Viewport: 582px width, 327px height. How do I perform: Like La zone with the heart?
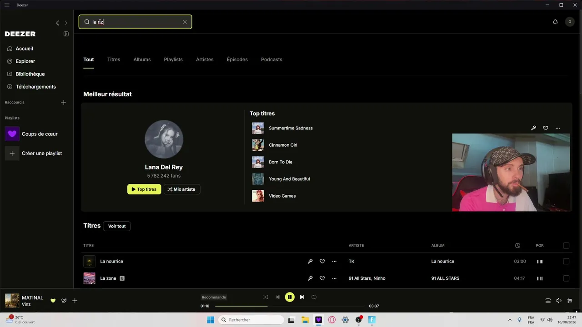point(322,278)
